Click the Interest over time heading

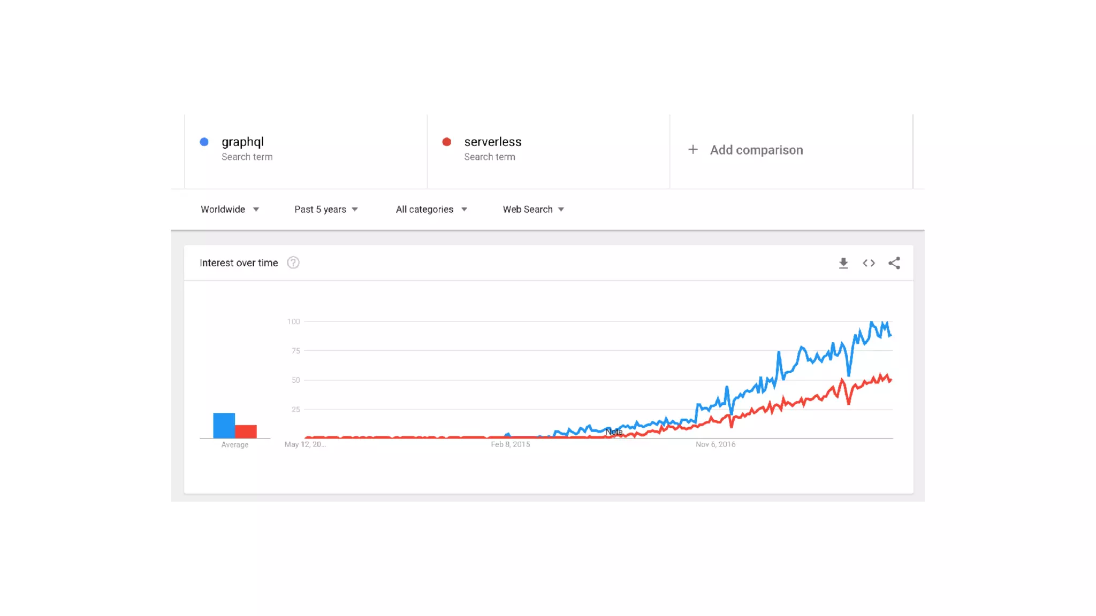[239, 263]
